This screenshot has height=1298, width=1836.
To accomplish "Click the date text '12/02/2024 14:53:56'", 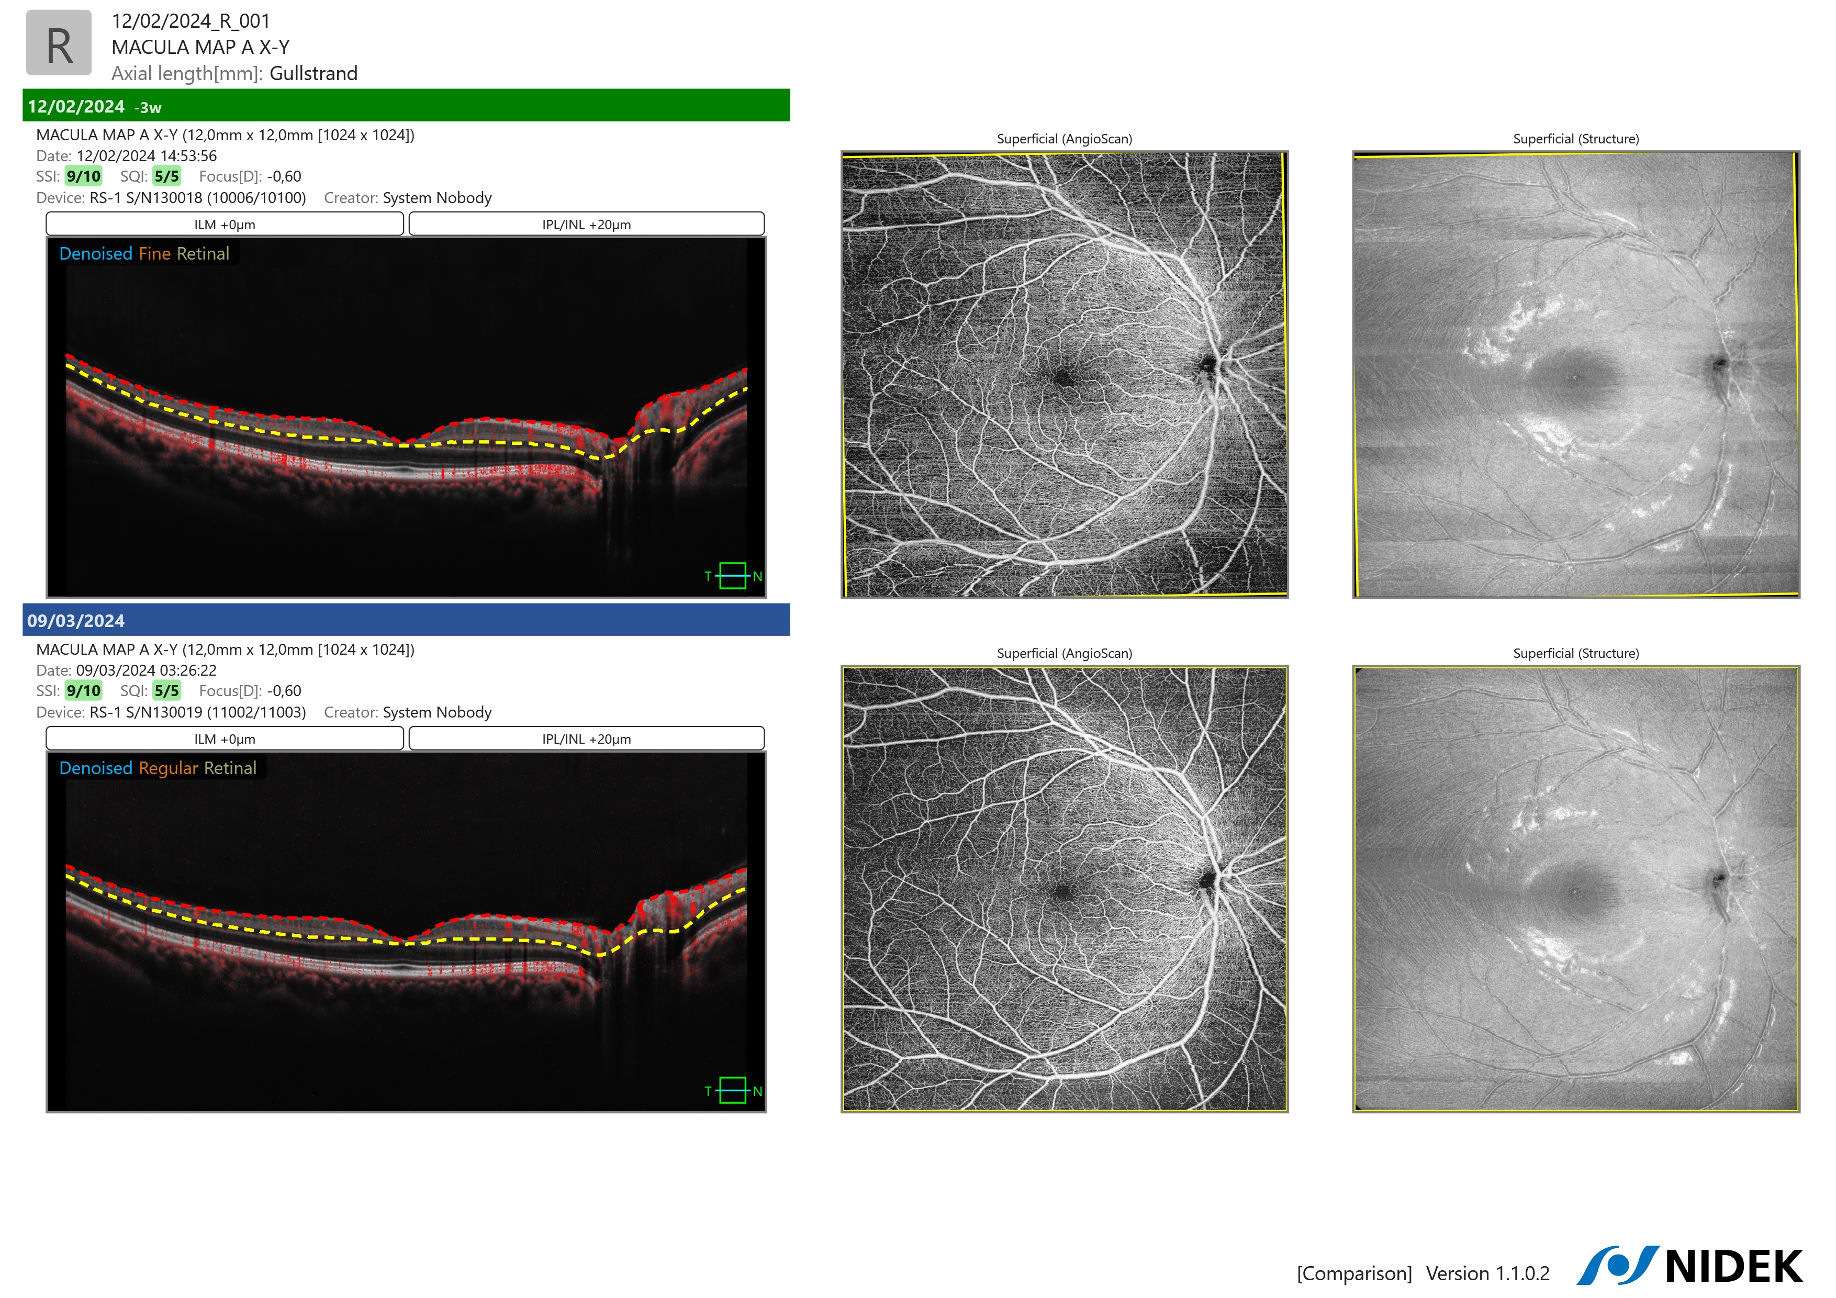I will [x=147, y=156].
